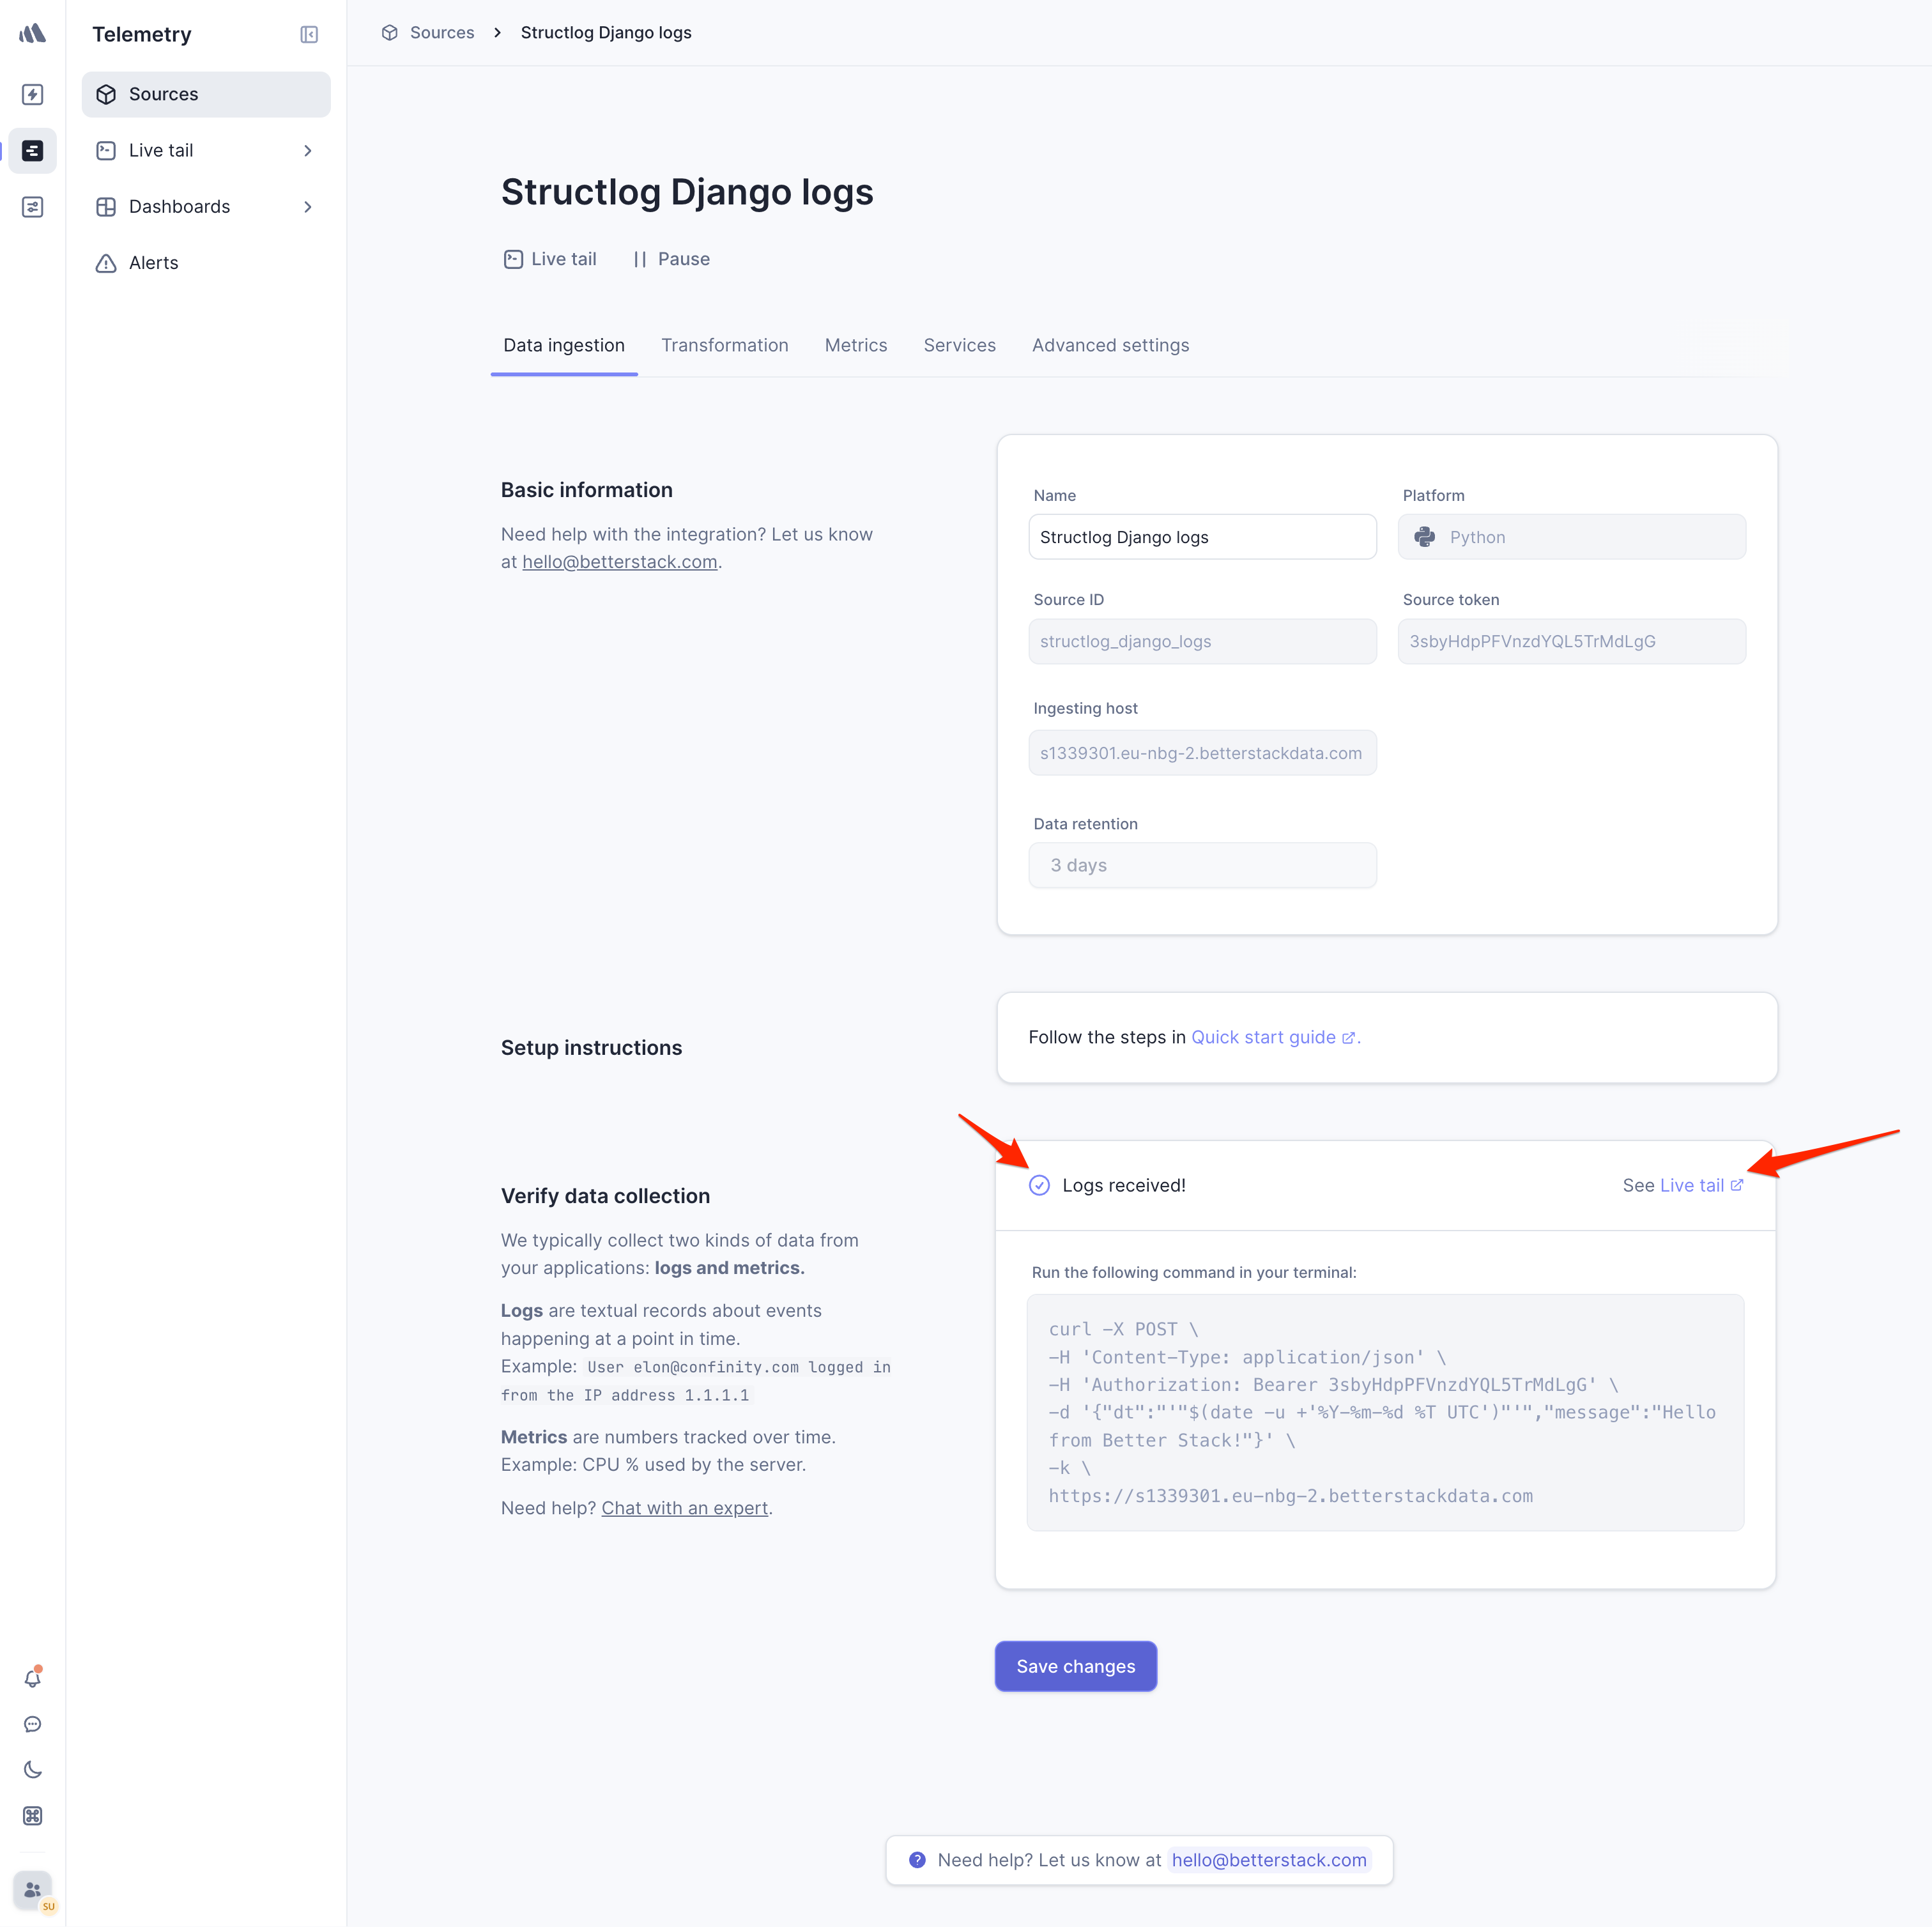Image resolution: width=1932 pixels, height=1927 pixels.
Task: Open the Data retention dropdown
Action: click(x=1202, y=865)
